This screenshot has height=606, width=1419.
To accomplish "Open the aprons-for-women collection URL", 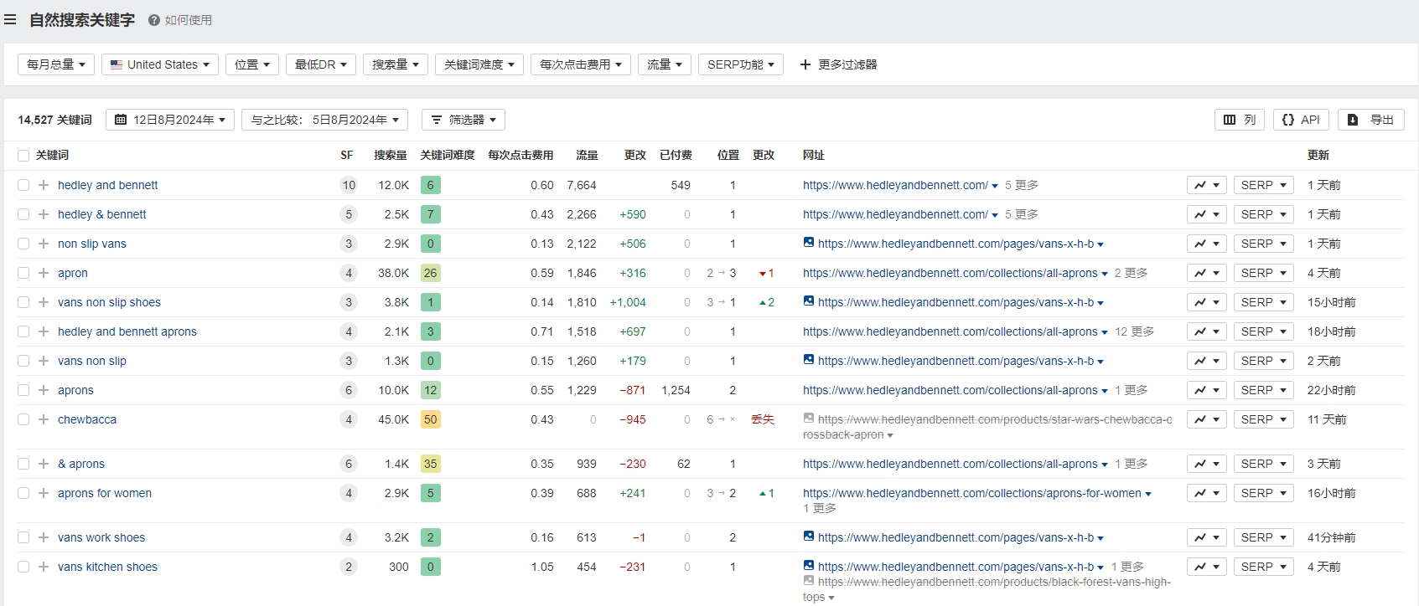I will pos(972,493).
